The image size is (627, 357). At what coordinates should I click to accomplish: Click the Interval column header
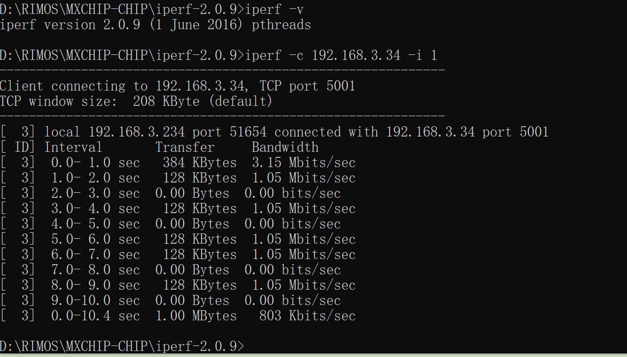(x=73, y=147)
